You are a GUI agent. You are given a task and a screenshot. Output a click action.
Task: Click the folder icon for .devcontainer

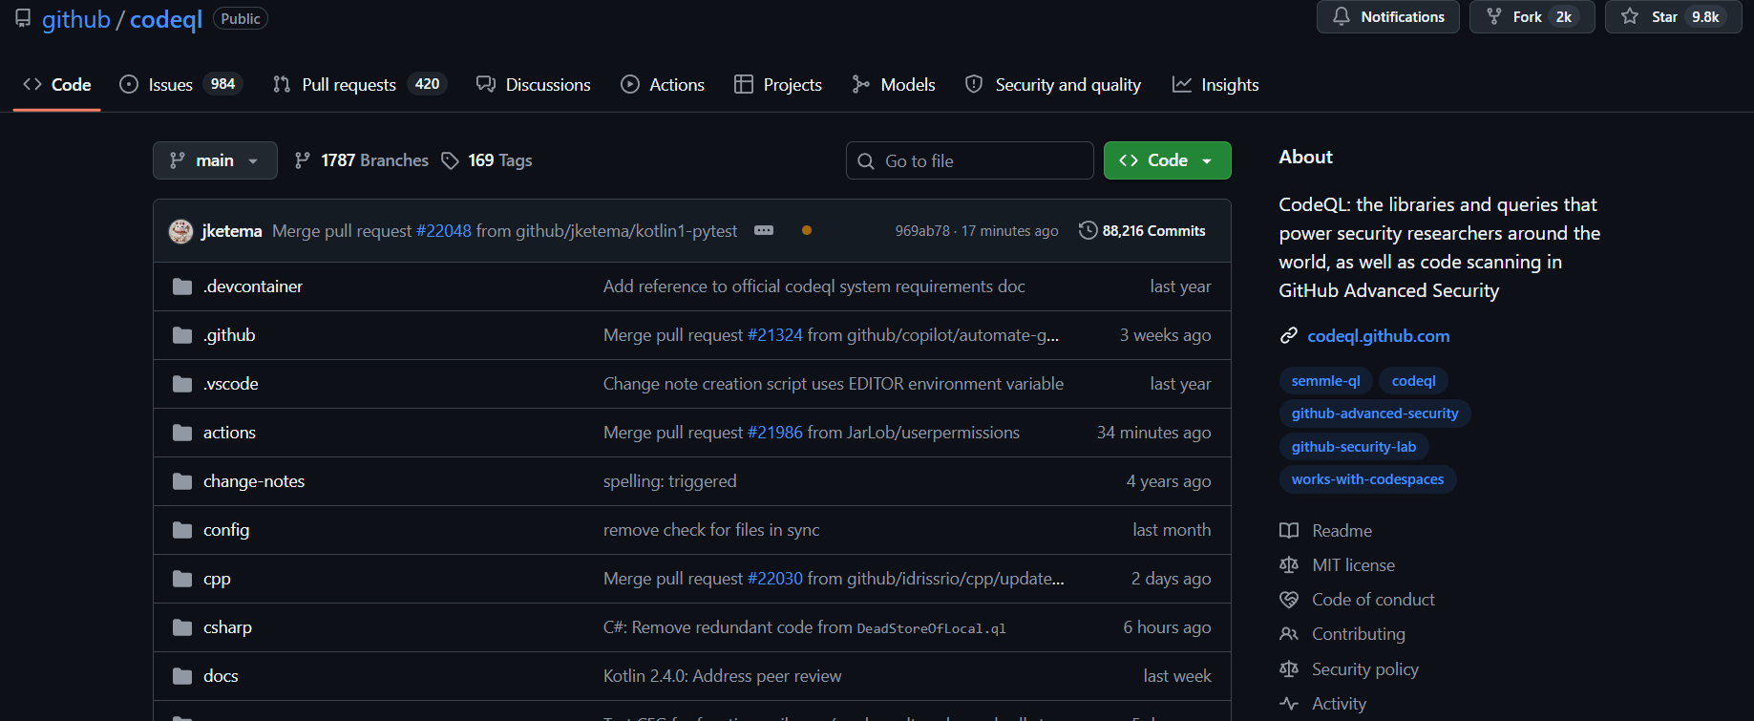(182, 286)
